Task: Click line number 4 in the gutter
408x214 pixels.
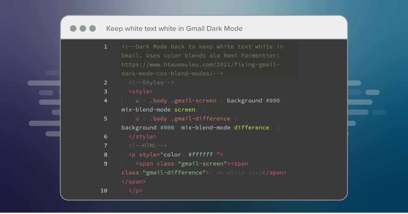Action: (105, 100)
